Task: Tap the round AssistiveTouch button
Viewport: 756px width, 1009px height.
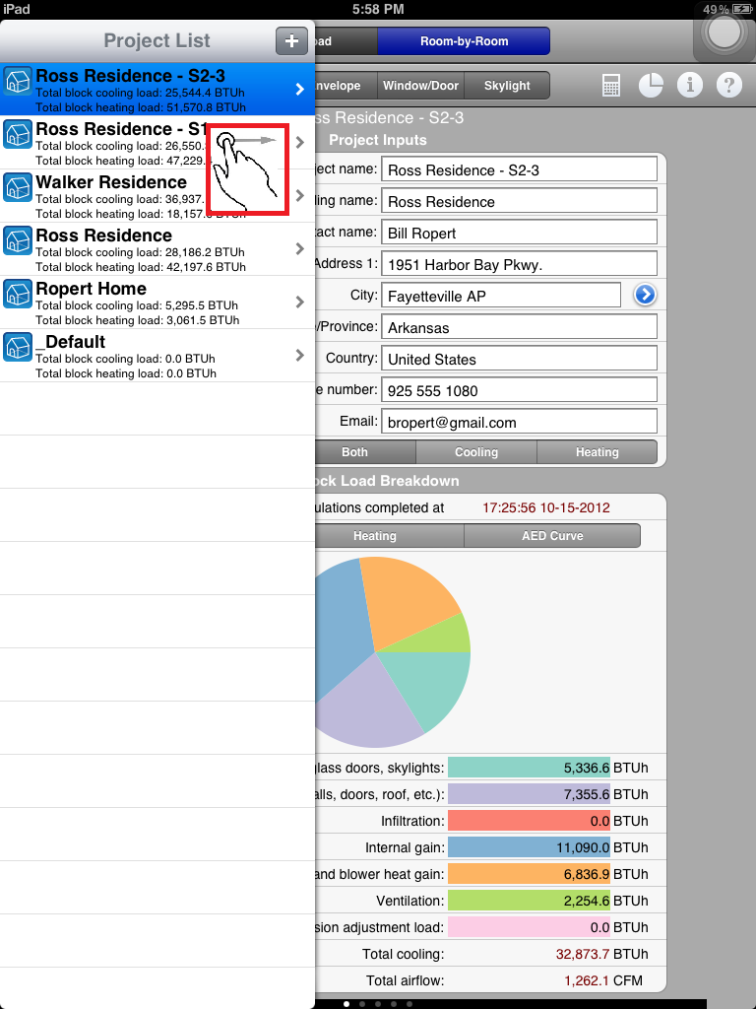Action: [x=724, y=33]
